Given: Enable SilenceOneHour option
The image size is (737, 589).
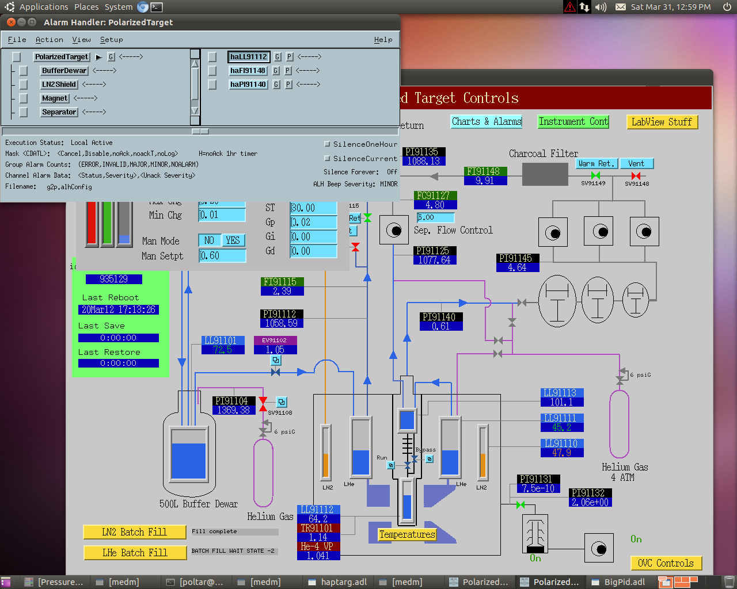Looking at the screenshot, I should click(x=328, y=144).
